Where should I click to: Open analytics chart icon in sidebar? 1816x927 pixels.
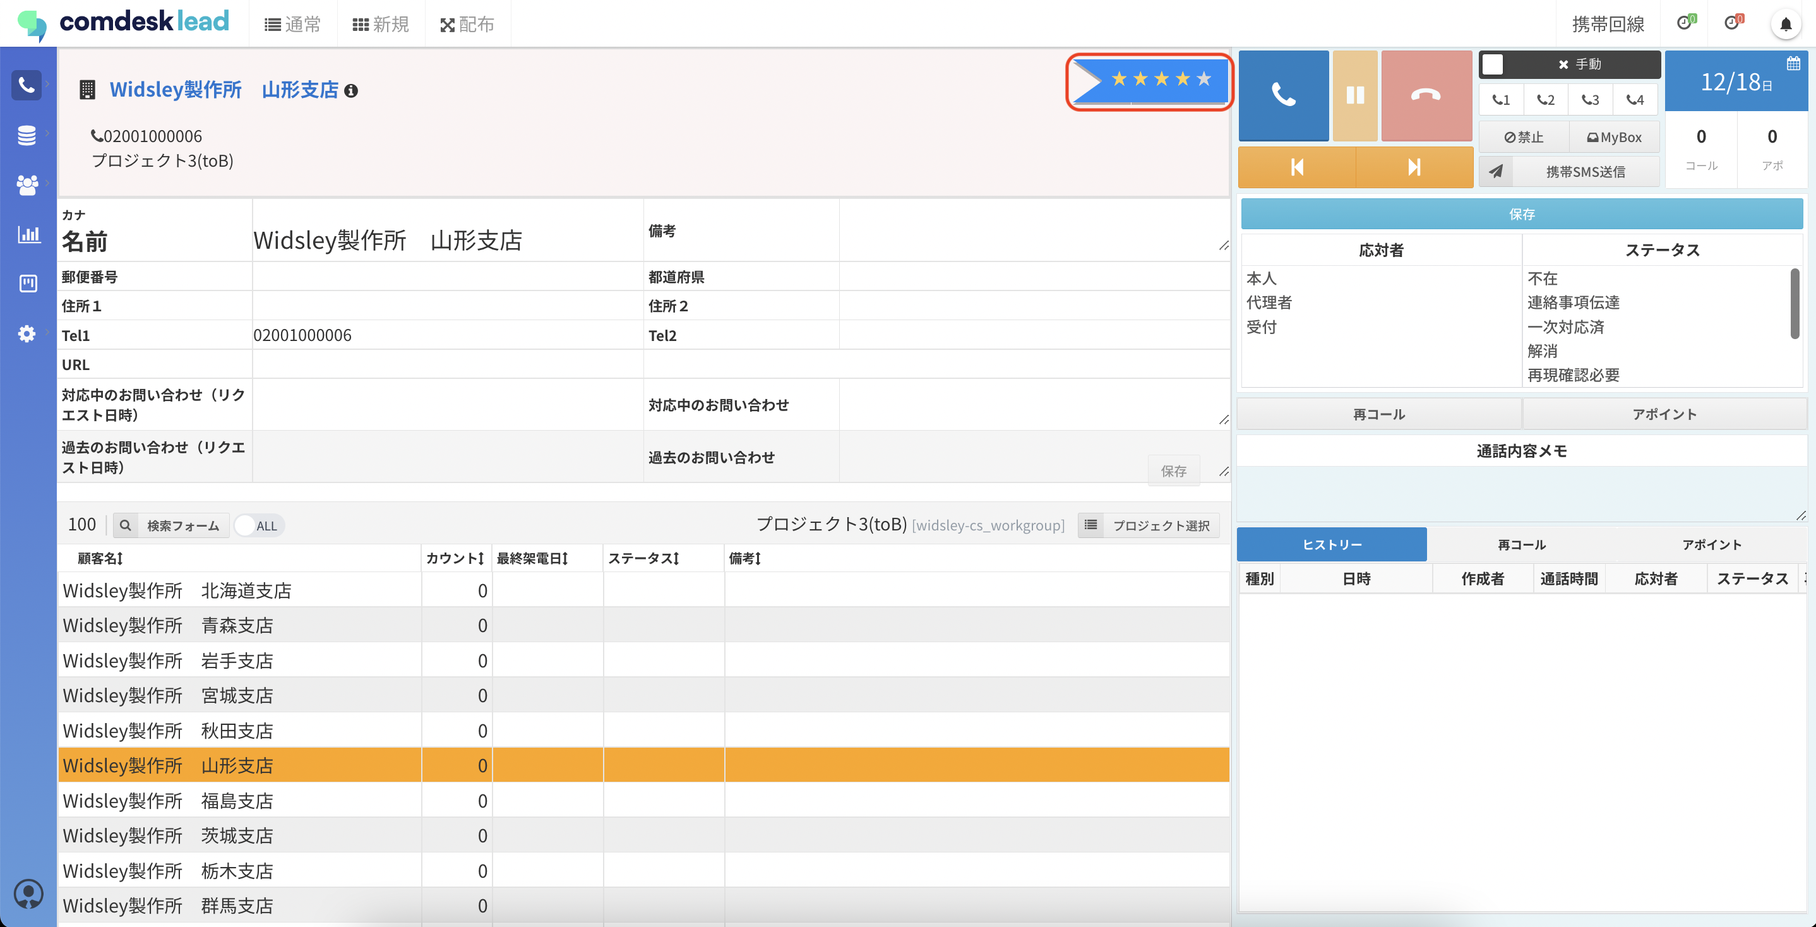click(x=28, y=234)
